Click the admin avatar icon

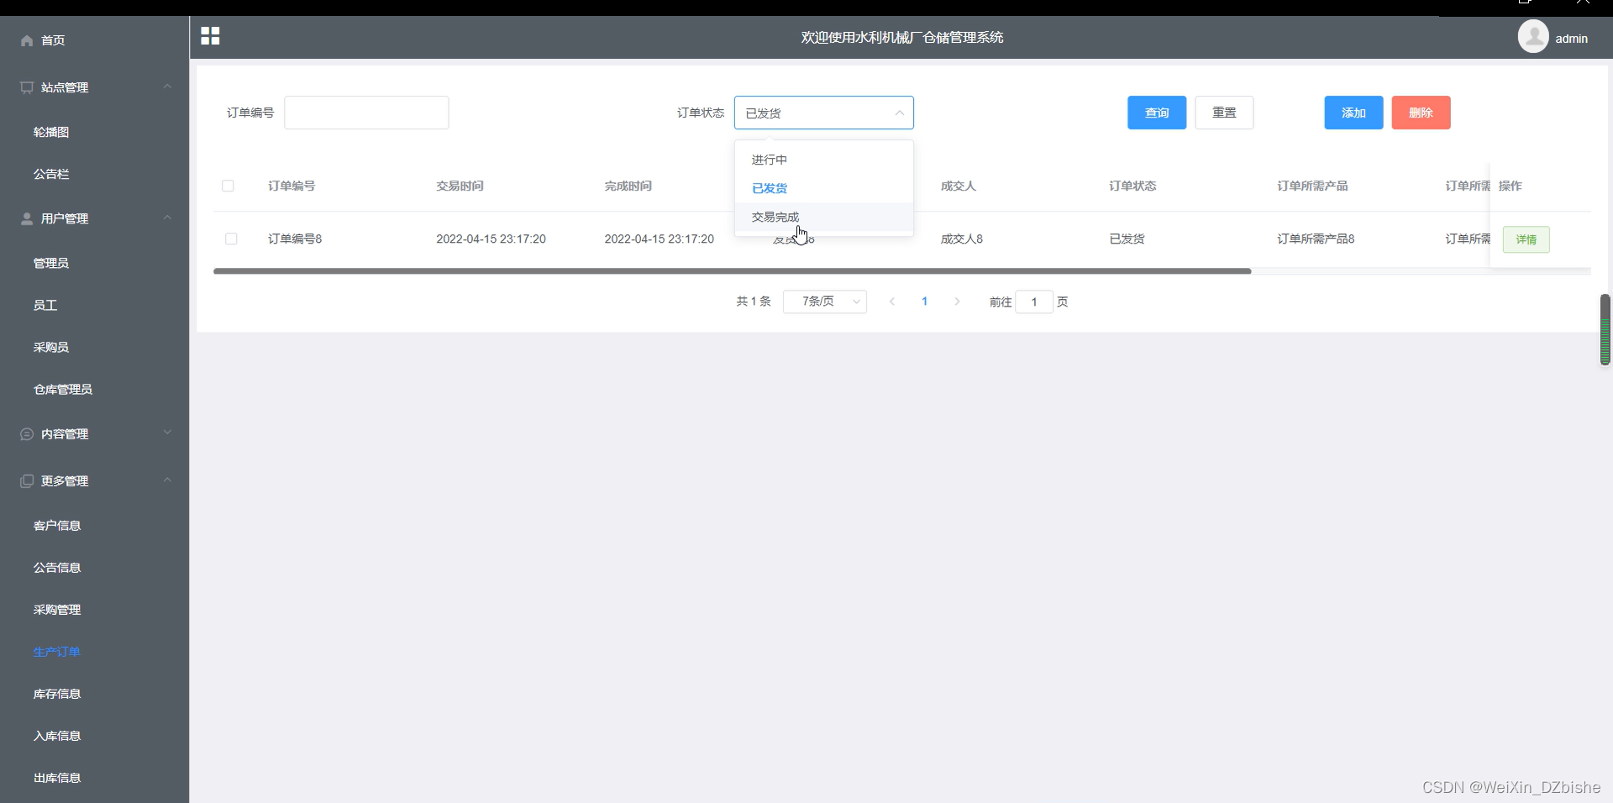[x=1533, y=37]
